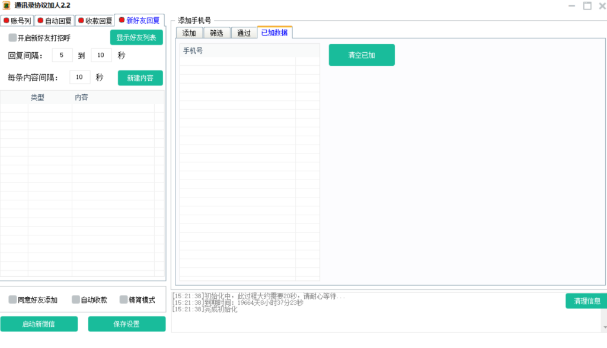Switch to the 账号列 tab
607x348 pixels.
click(x=17, y=21)
